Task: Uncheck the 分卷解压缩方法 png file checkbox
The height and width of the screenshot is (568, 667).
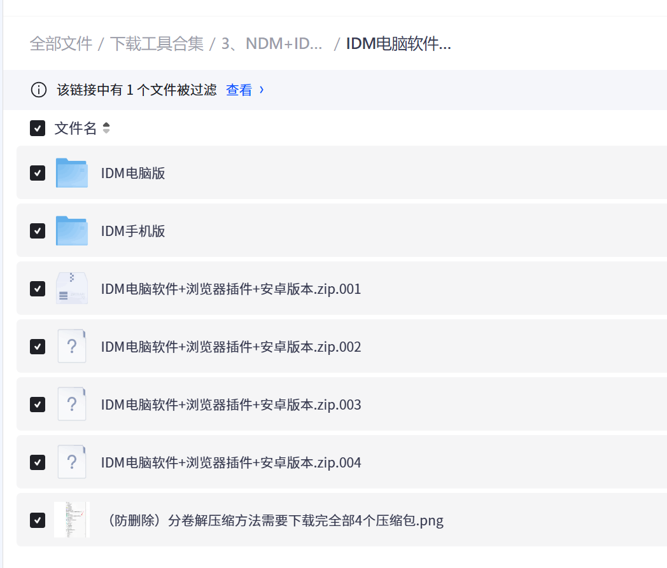Action: pos(38,520)
